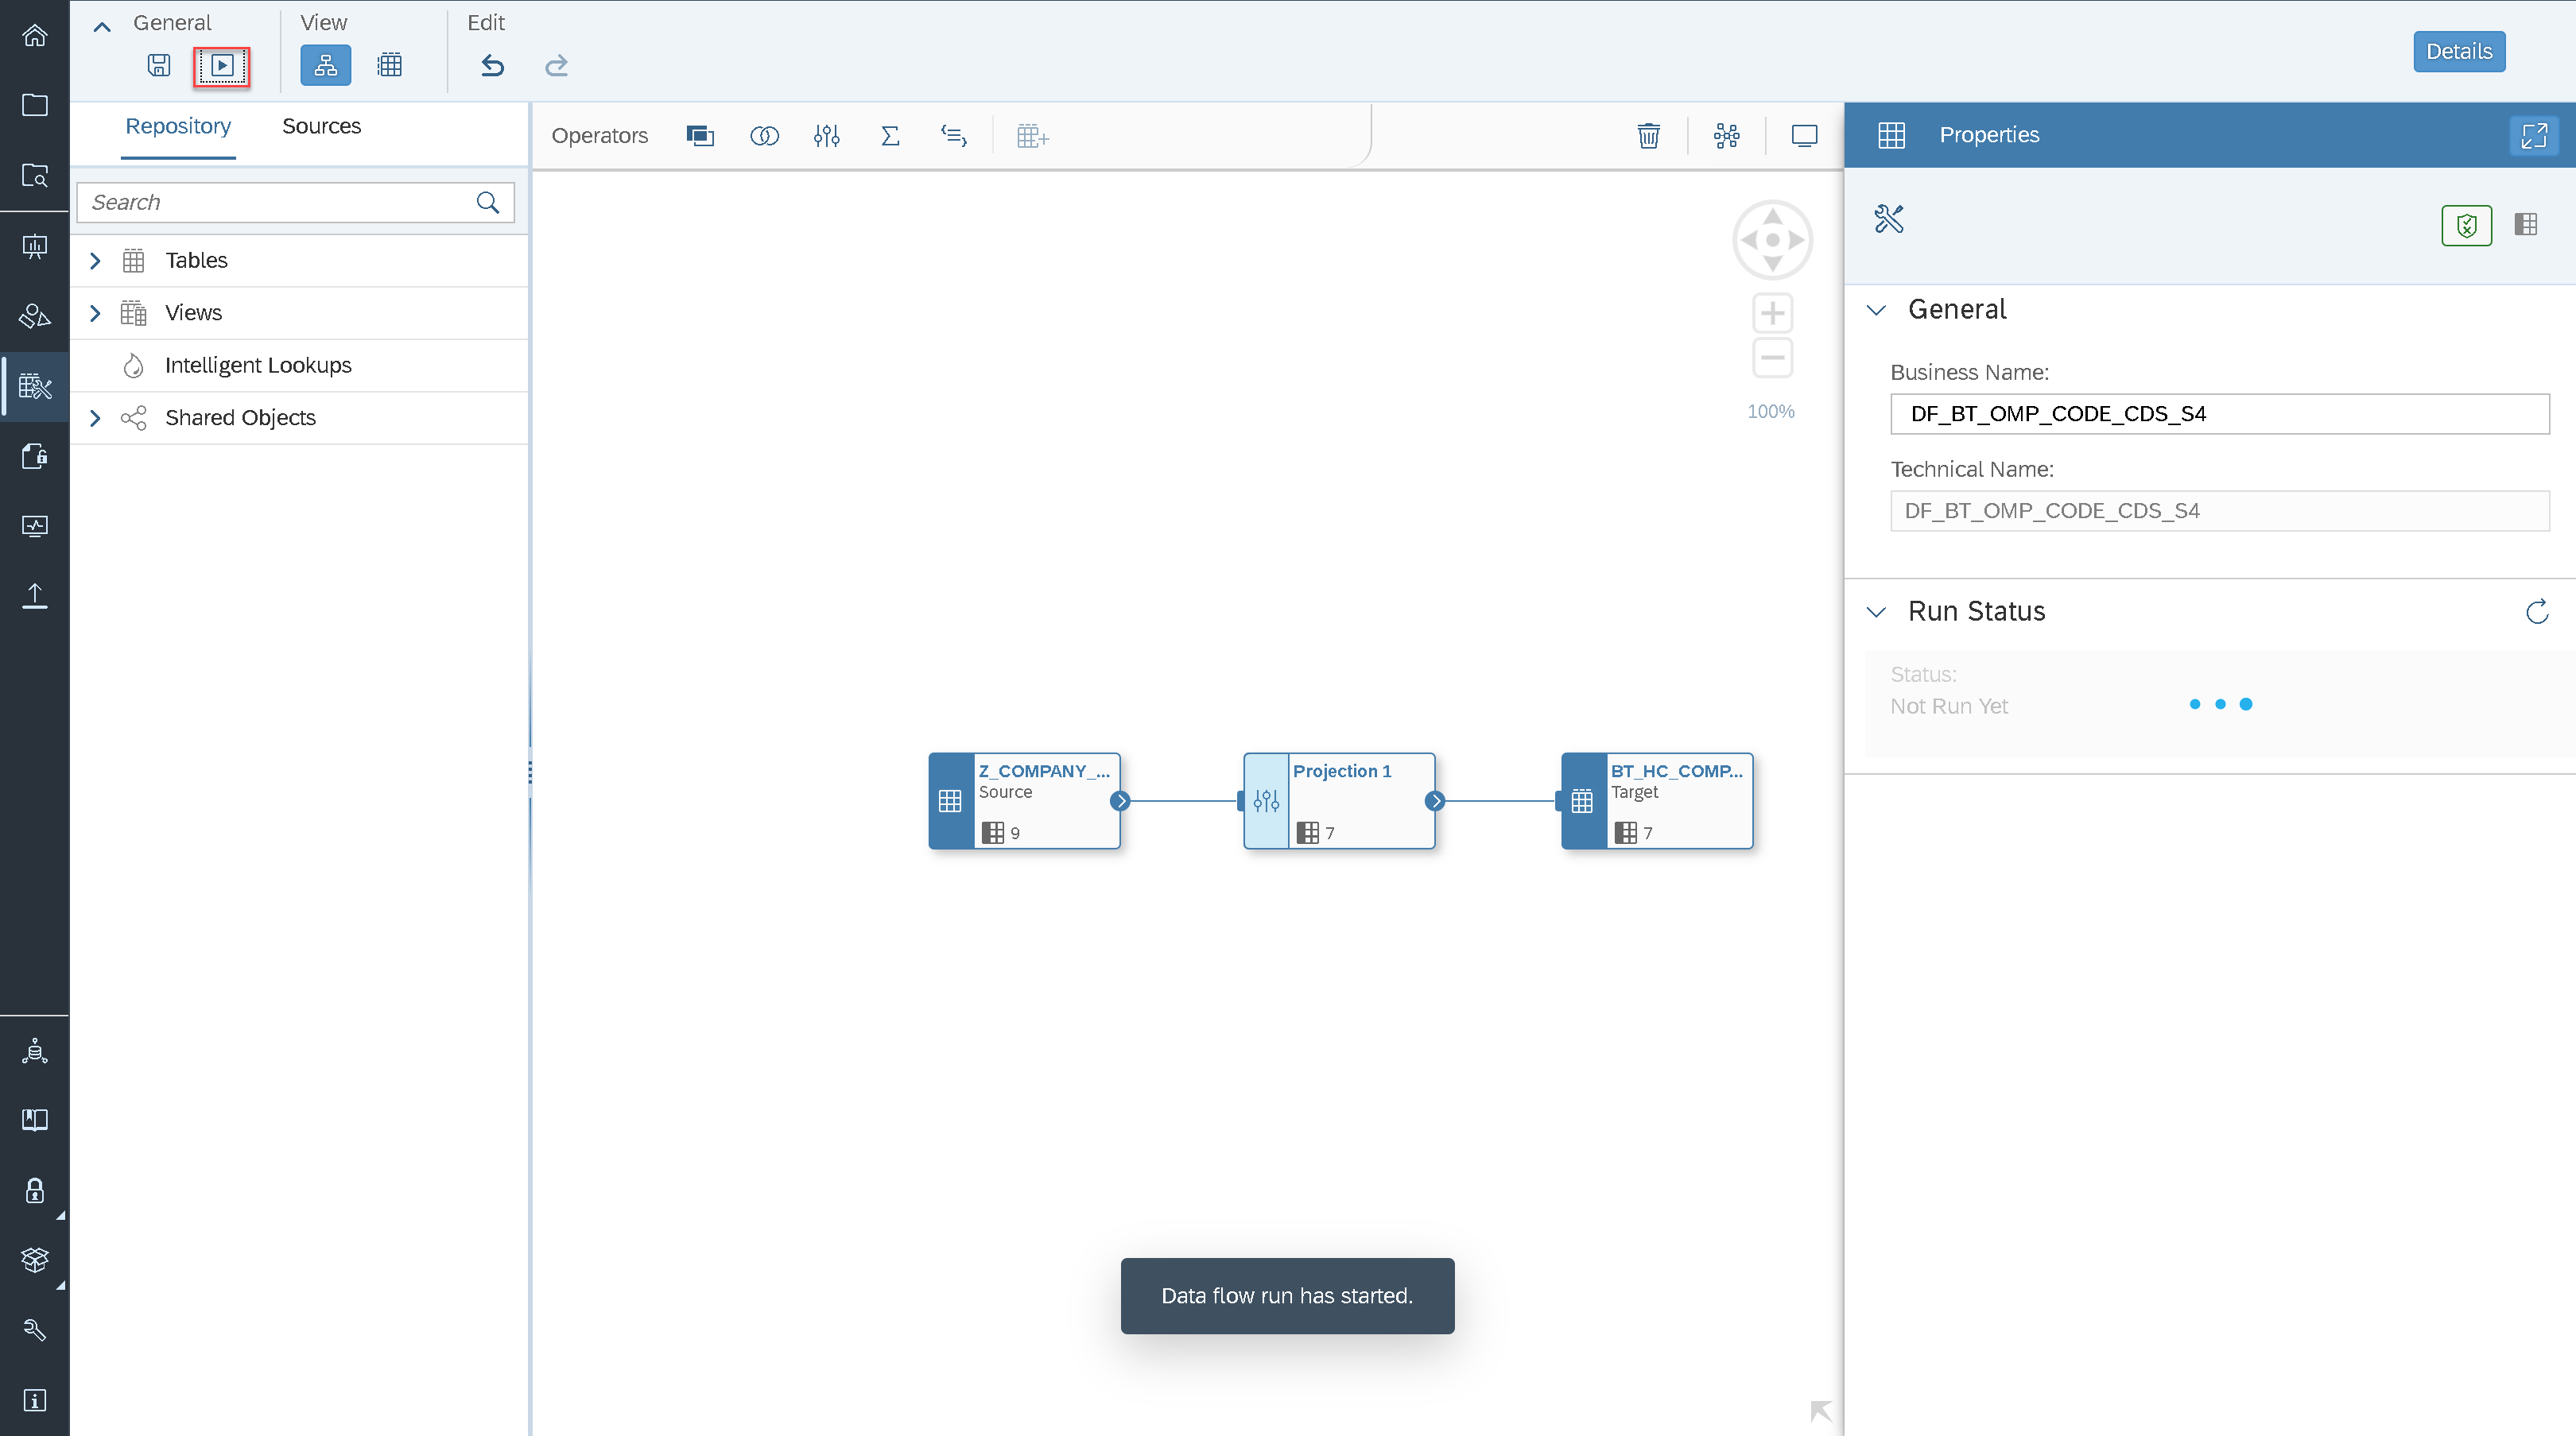This screenshot has height=1436, width=2576.
Task: Open the Configuration wrench icon in the sidebar
Action: tap(35, 1330)
